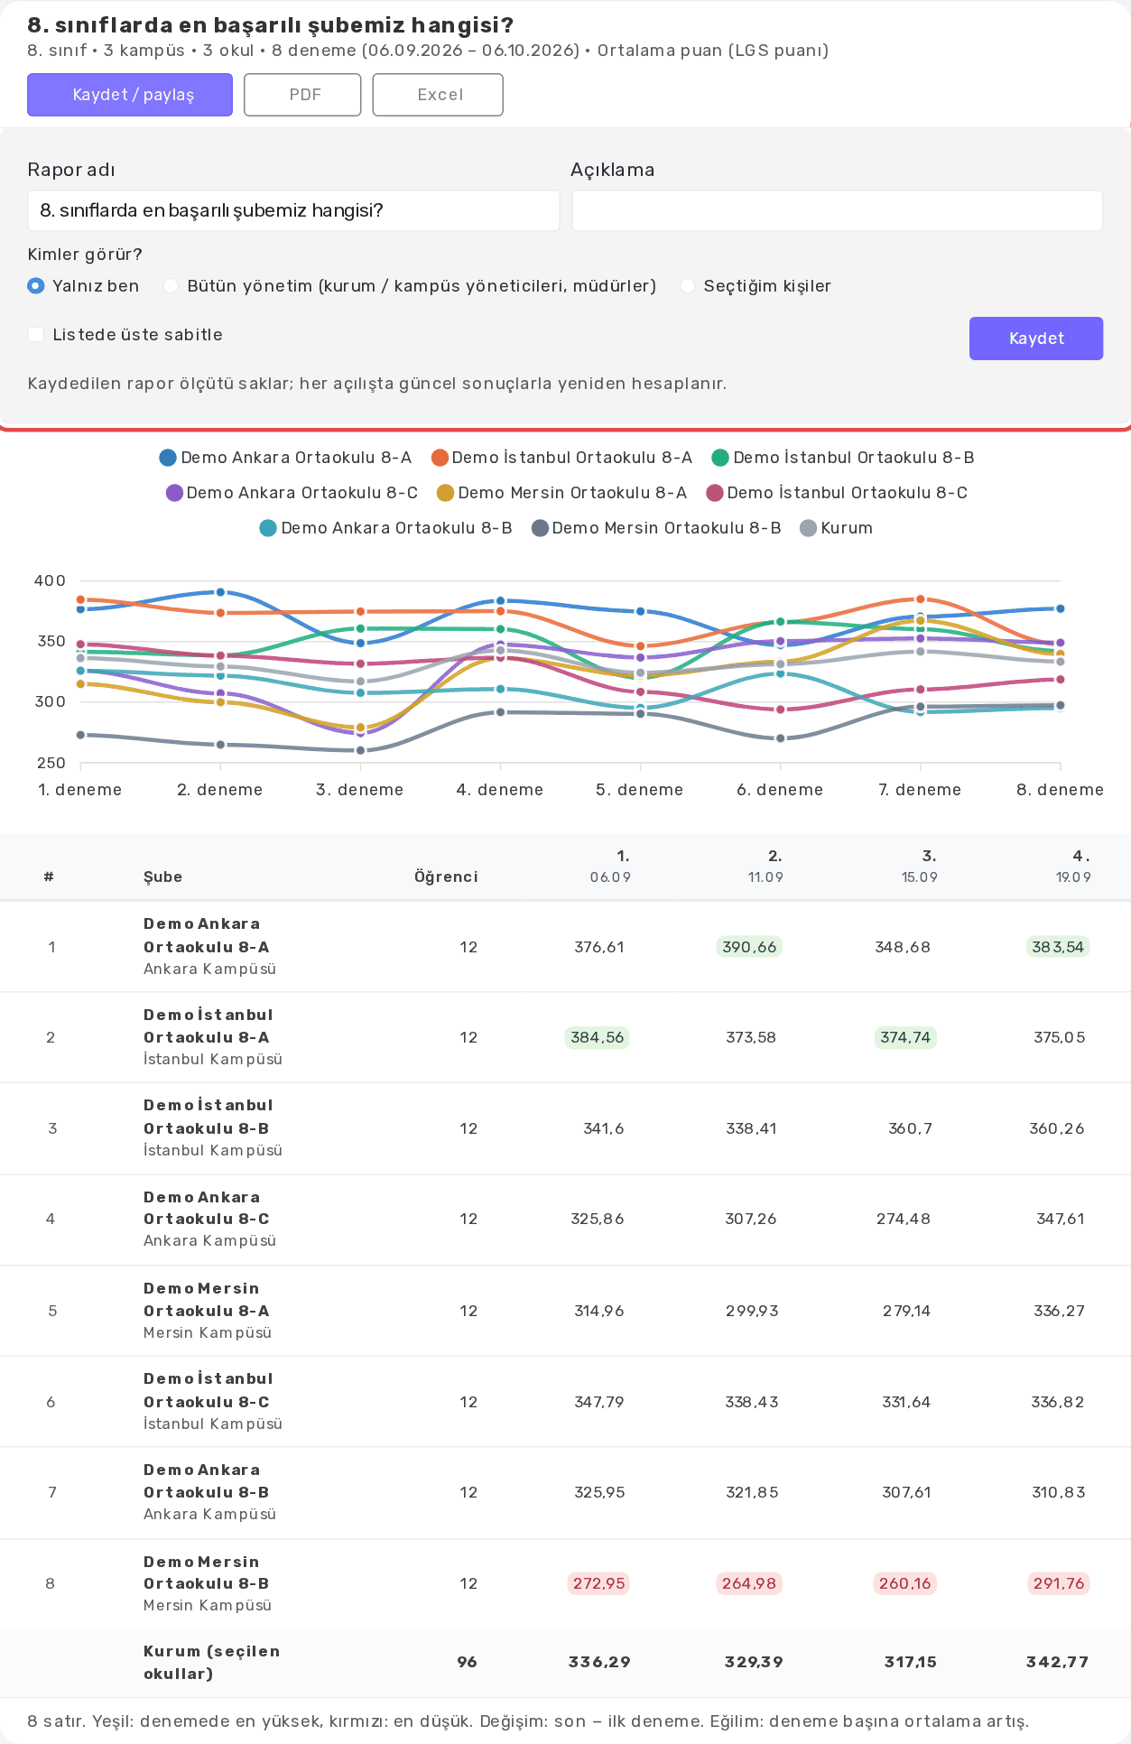Click the Demo Ankara Ortaokulu 8-C table row name
The height and width of the screenshot is (1744, 1131).
pyautogui.click(x=206, y=1208)
